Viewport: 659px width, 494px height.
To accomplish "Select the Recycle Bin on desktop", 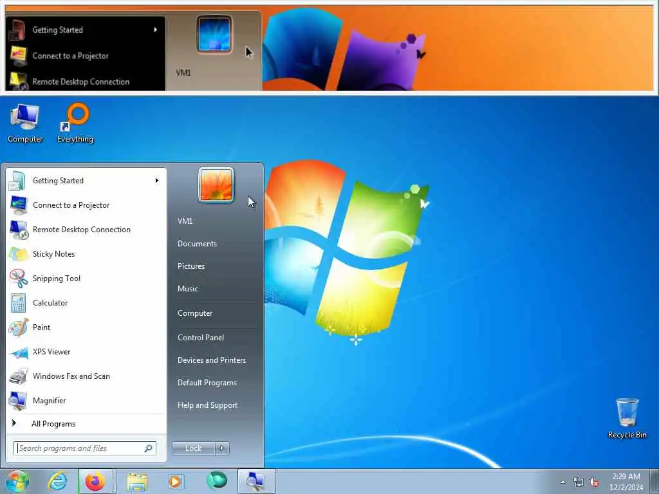I will click(627, 418).
